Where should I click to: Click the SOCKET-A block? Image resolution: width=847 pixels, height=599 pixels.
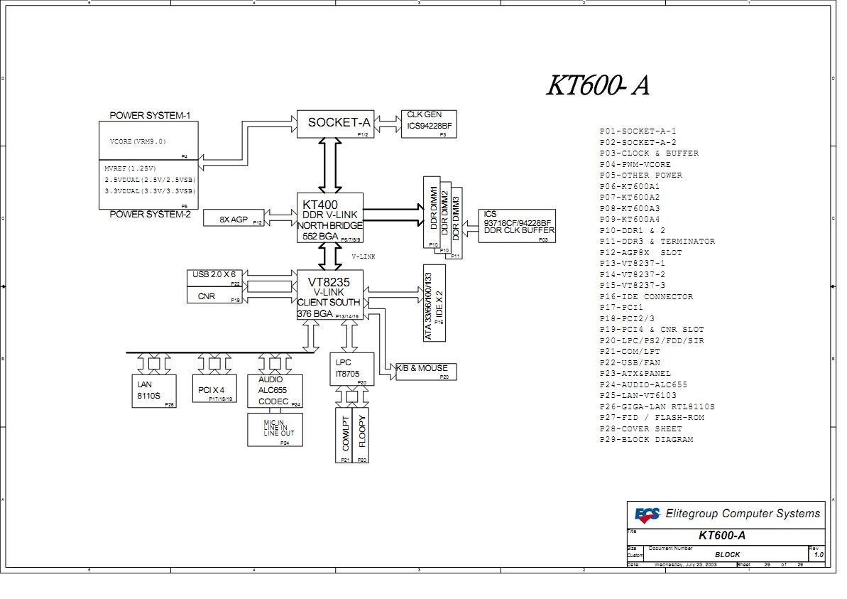[x=335, y=124]
